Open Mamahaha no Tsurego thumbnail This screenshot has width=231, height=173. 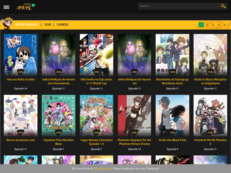pos(172,55)
